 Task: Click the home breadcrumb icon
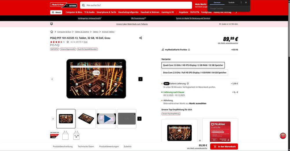coord(52,32)
